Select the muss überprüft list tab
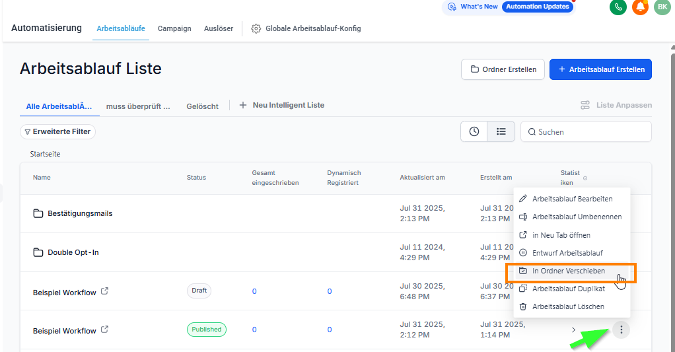The image size is (675, 352). click(x=138, y=106)
